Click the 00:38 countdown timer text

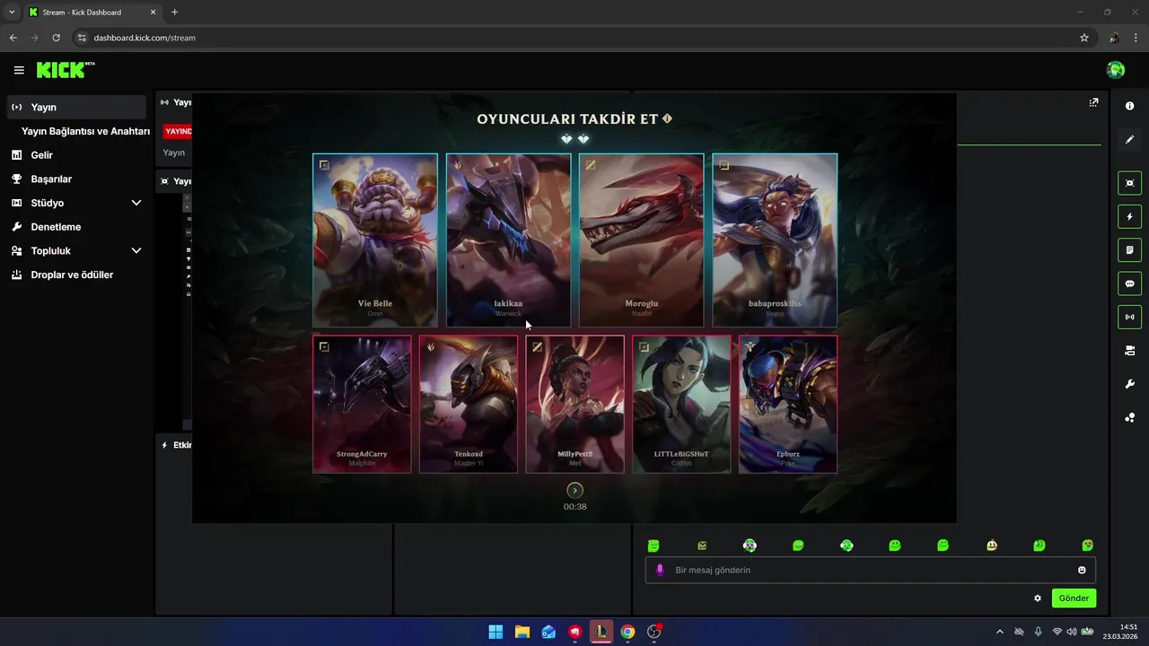point(574,507)
